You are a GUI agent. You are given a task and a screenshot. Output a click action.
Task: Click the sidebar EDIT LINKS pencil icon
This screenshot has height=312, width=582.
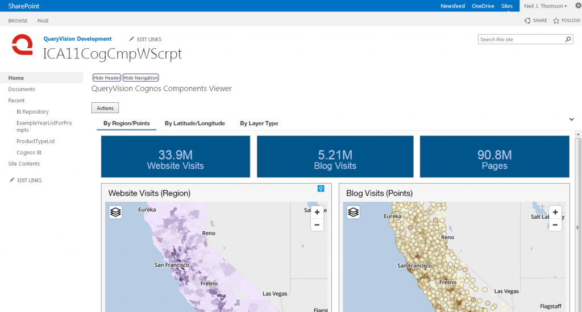[x=12, y=180]
